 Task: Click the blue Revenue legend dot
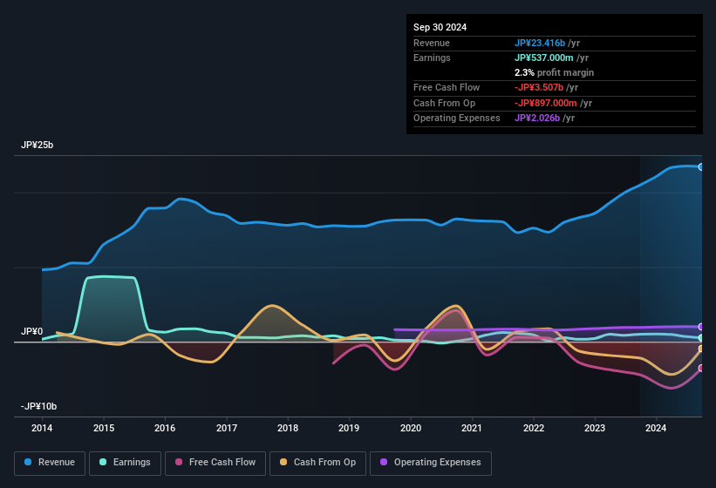[29, 463]
